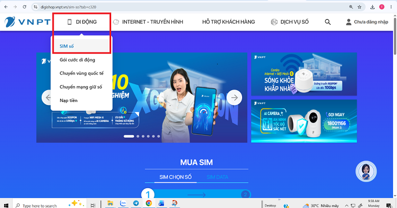Open Telegram from taskbar
This screenshot has width=397, height=208.
coord(136,203)
